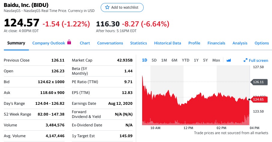Image resolution: width=272 pixels, height=142 pixels.
Task: View the Historical Data tab
Action: 167,43
